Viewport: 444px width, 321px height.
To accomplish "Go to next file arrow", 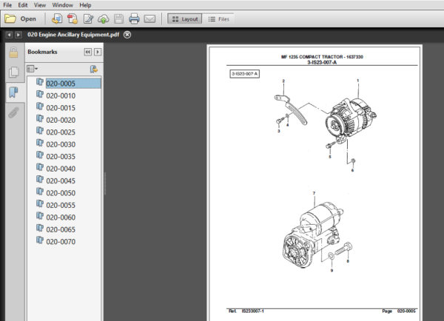I will [18, 35].
